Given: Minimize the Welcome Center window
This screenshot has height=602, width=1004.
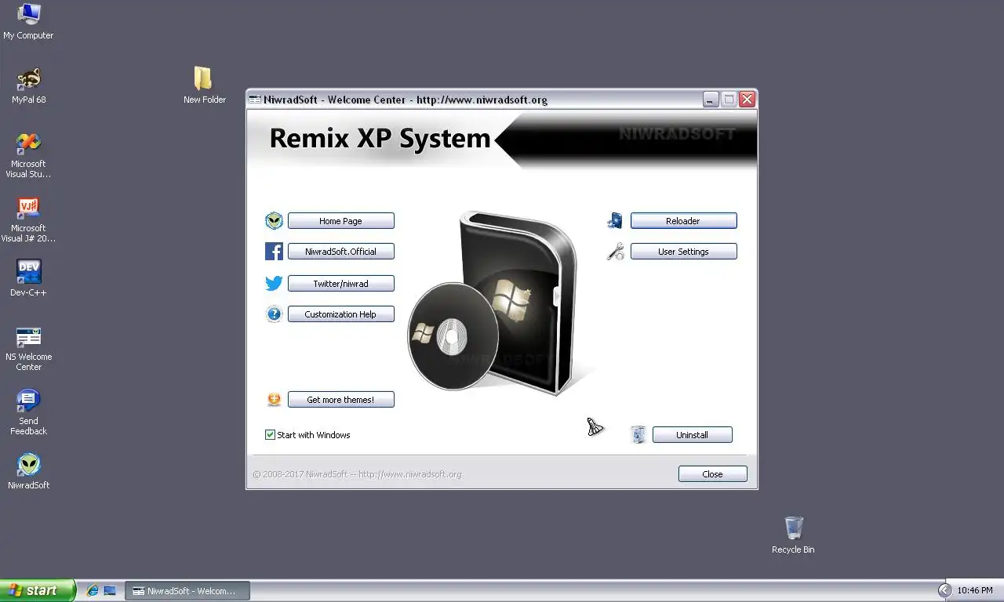Looking at the screenshot, I should (711, 100).
